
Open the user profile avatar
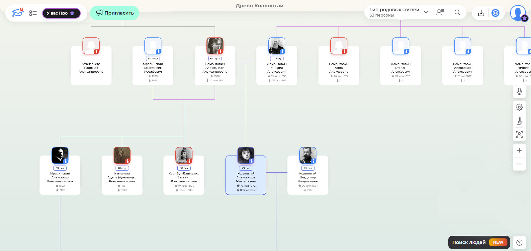tap(517, 13)
